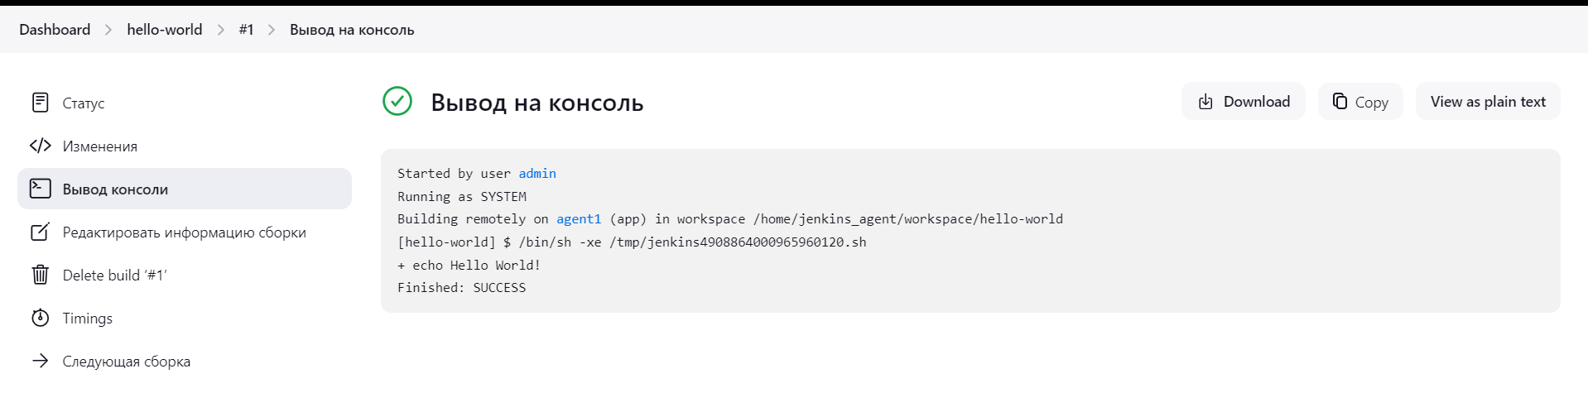Open View as plain text
This screenshot has width=1588, height=412.
pyautogui.click(x=1488, y=101)
